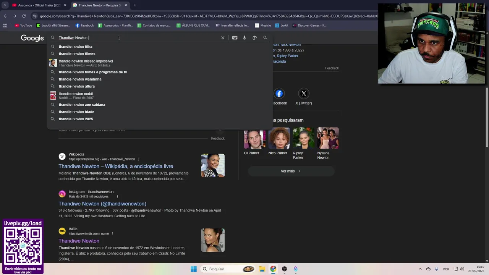Screen dimensions: 489x275
Task: Open the Assessorias - Planilh... bookmark
Action: 115,26
